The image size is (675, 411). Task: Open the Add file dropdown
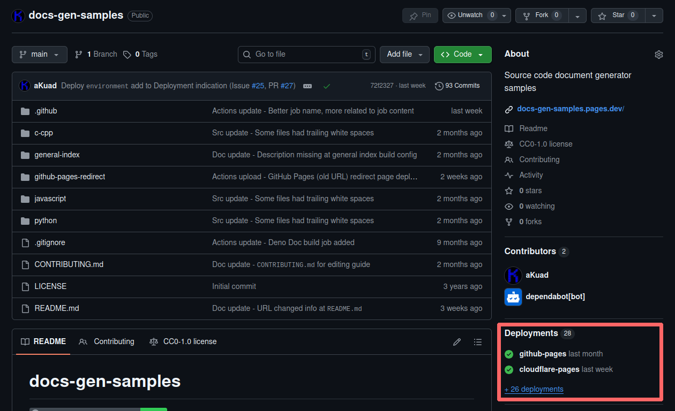click(x=404, y=54)
